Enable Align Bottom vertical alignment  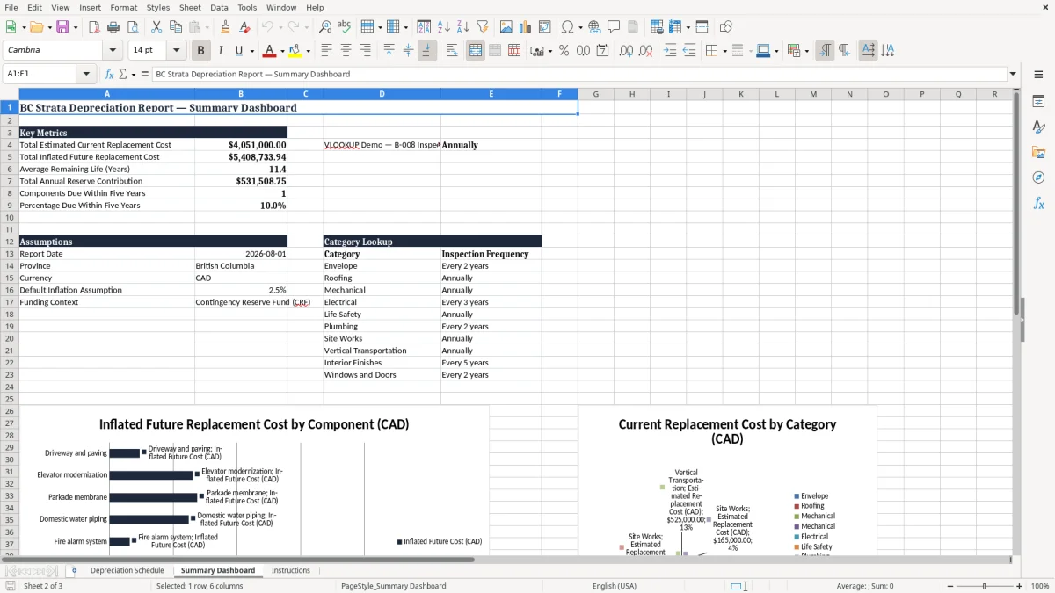[427, 51]
